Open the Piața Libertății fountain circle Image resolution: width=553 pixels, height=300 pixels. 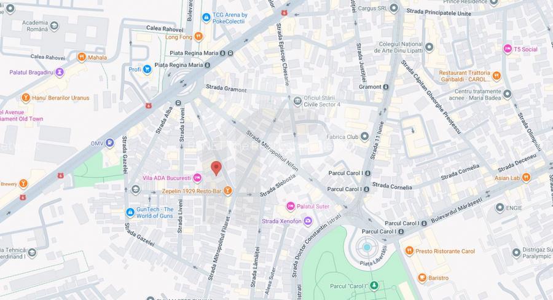pos(367,247)
